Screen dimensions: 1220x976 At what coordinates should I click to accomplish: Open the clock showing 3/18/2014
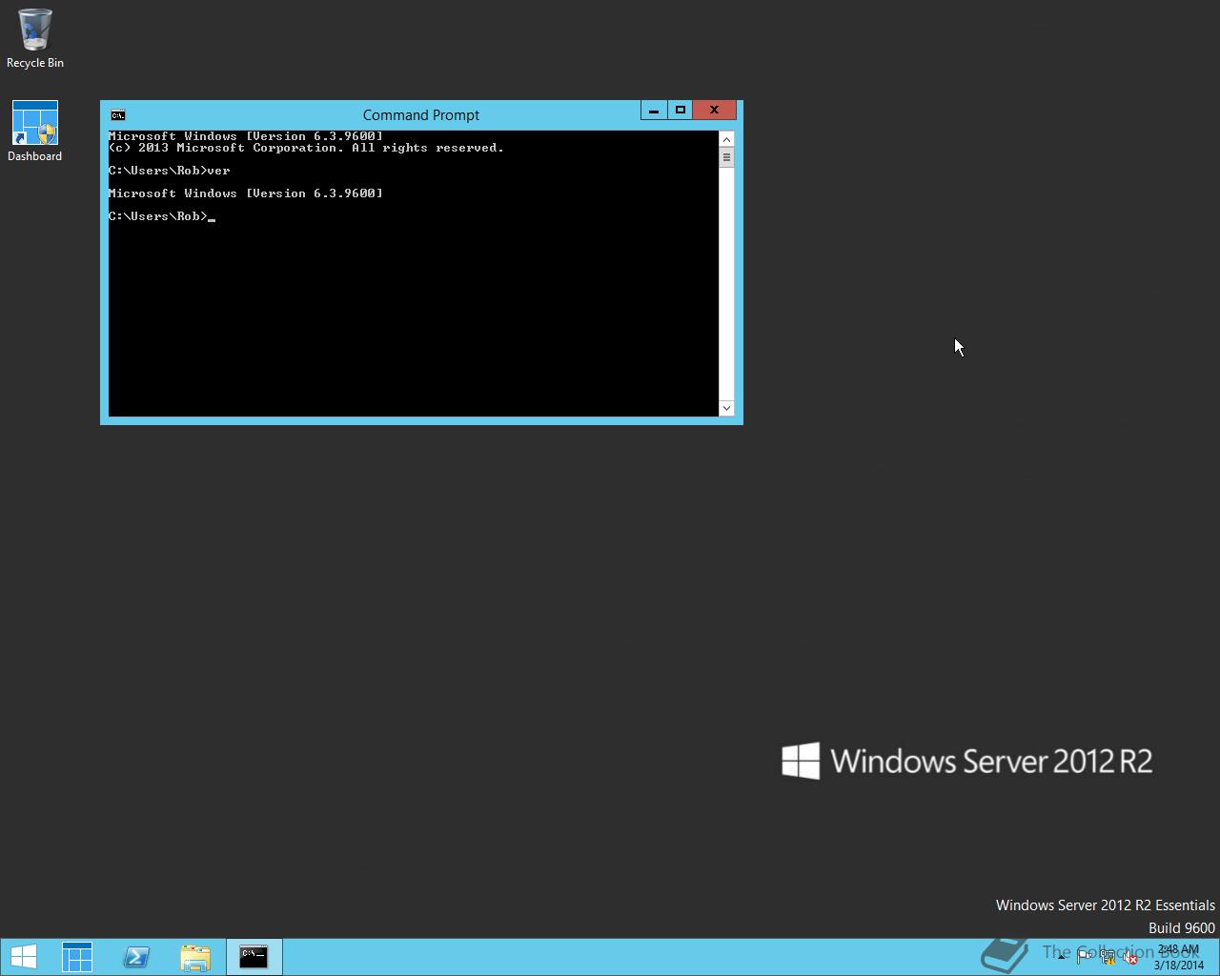[x=1179, y=957]
